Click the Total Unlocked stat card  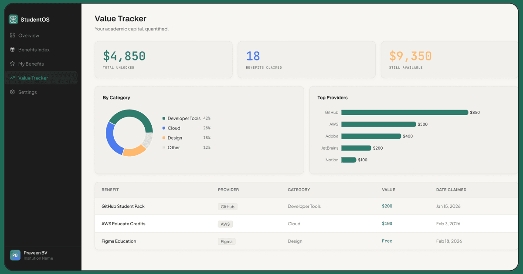tap(163, 60)
